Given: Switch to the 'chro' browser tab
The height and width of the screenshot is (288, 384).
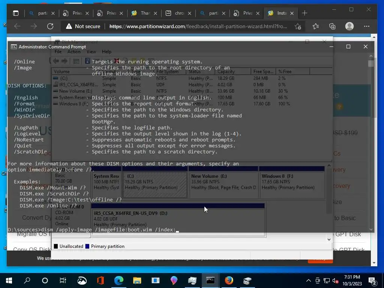Looking at the screenshot, I should (178, 13).
